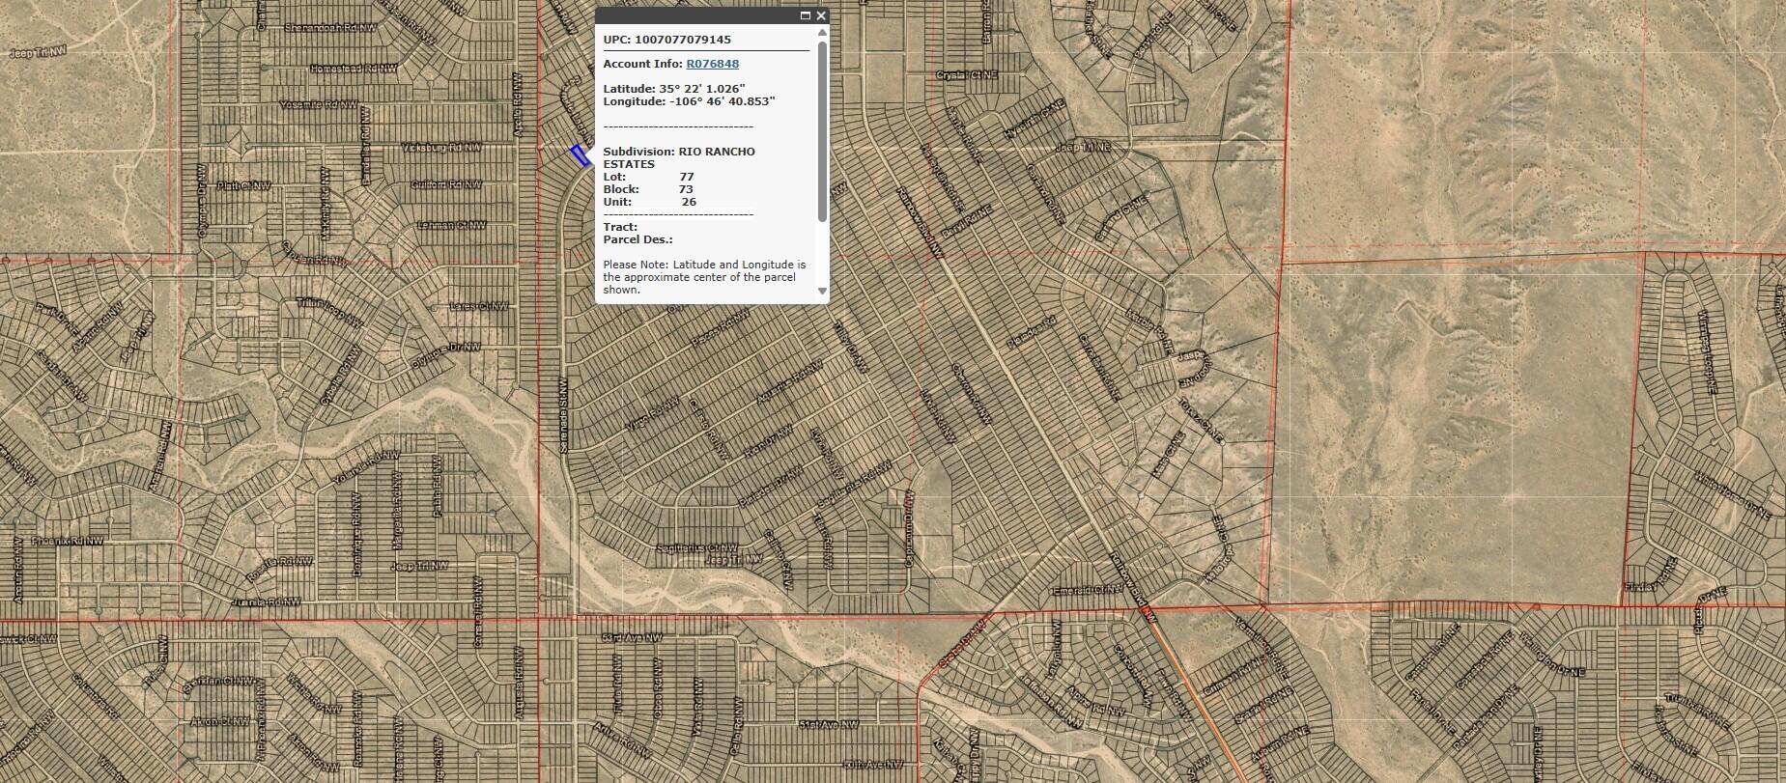Click the Lehman Ct NW street label
This screenshot has height=783, width=1786.
pos(451,225)
